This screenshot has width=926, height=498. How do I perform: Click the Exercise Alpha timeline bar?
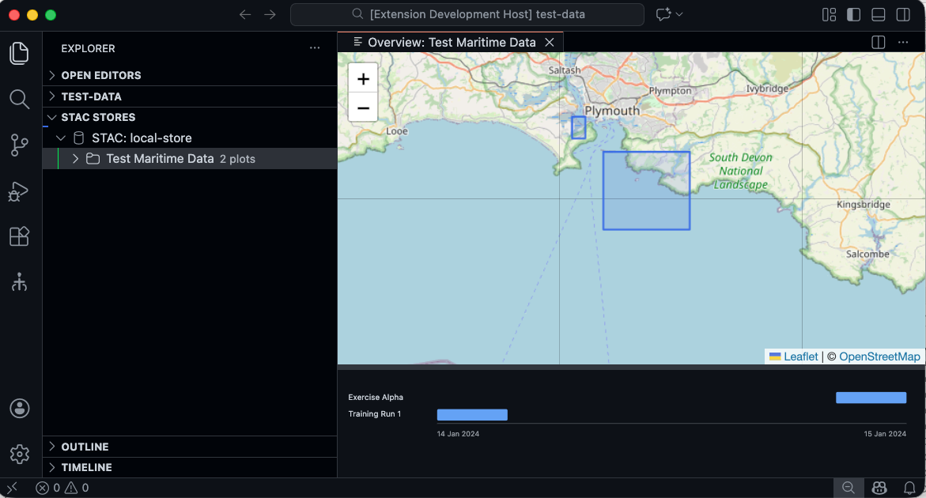(x=871, y=397)
